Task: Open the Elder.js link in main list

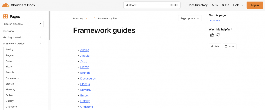Action: (85, 84)
